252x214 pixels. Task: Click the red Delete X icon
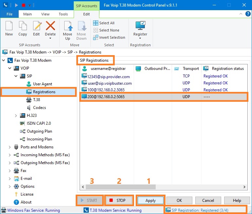(x=50, y=26)
